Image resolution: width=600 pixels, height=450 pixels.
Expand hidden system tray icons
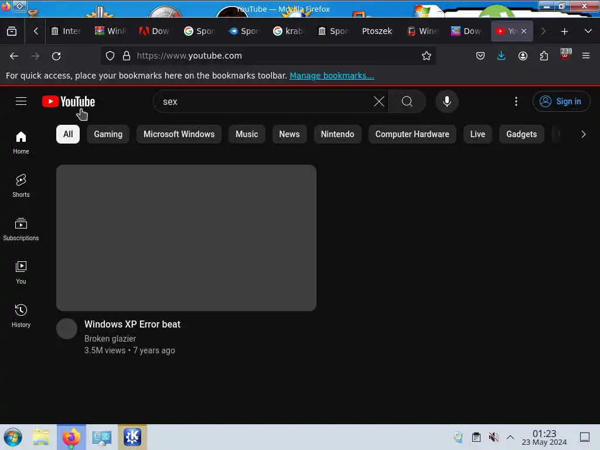pyautogui.click(x=510, y=437)
